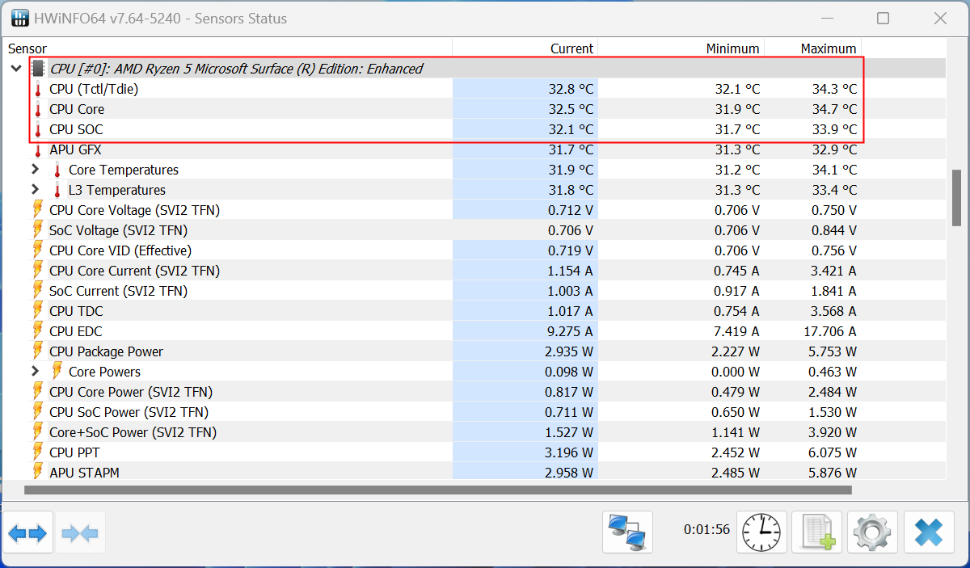
Task: Open the network remote monitoring icon
Action: pos(627,532)
